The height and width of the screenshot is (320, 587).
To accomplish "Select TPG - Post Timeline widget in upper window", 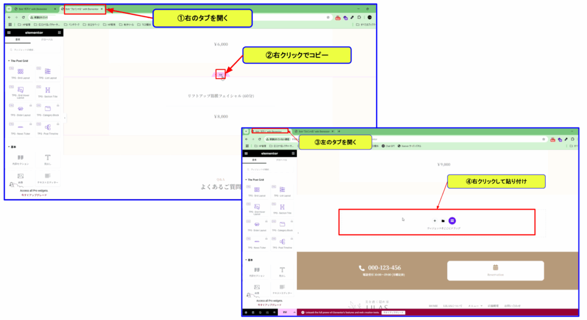I will click(x=48, y=129).
